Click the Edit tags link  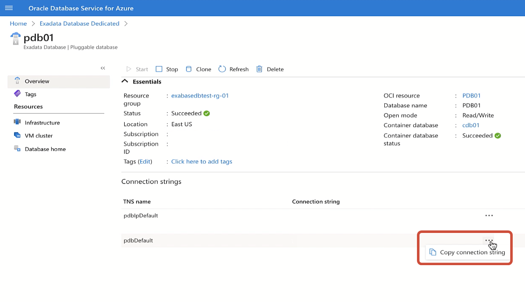pyautogui.click(x=145, y=161)
